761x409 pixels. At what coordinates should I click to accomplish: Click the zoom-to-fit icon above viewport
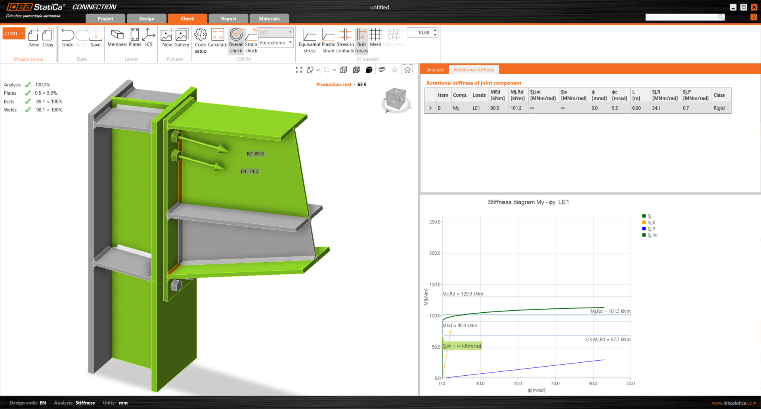(299, 70)
